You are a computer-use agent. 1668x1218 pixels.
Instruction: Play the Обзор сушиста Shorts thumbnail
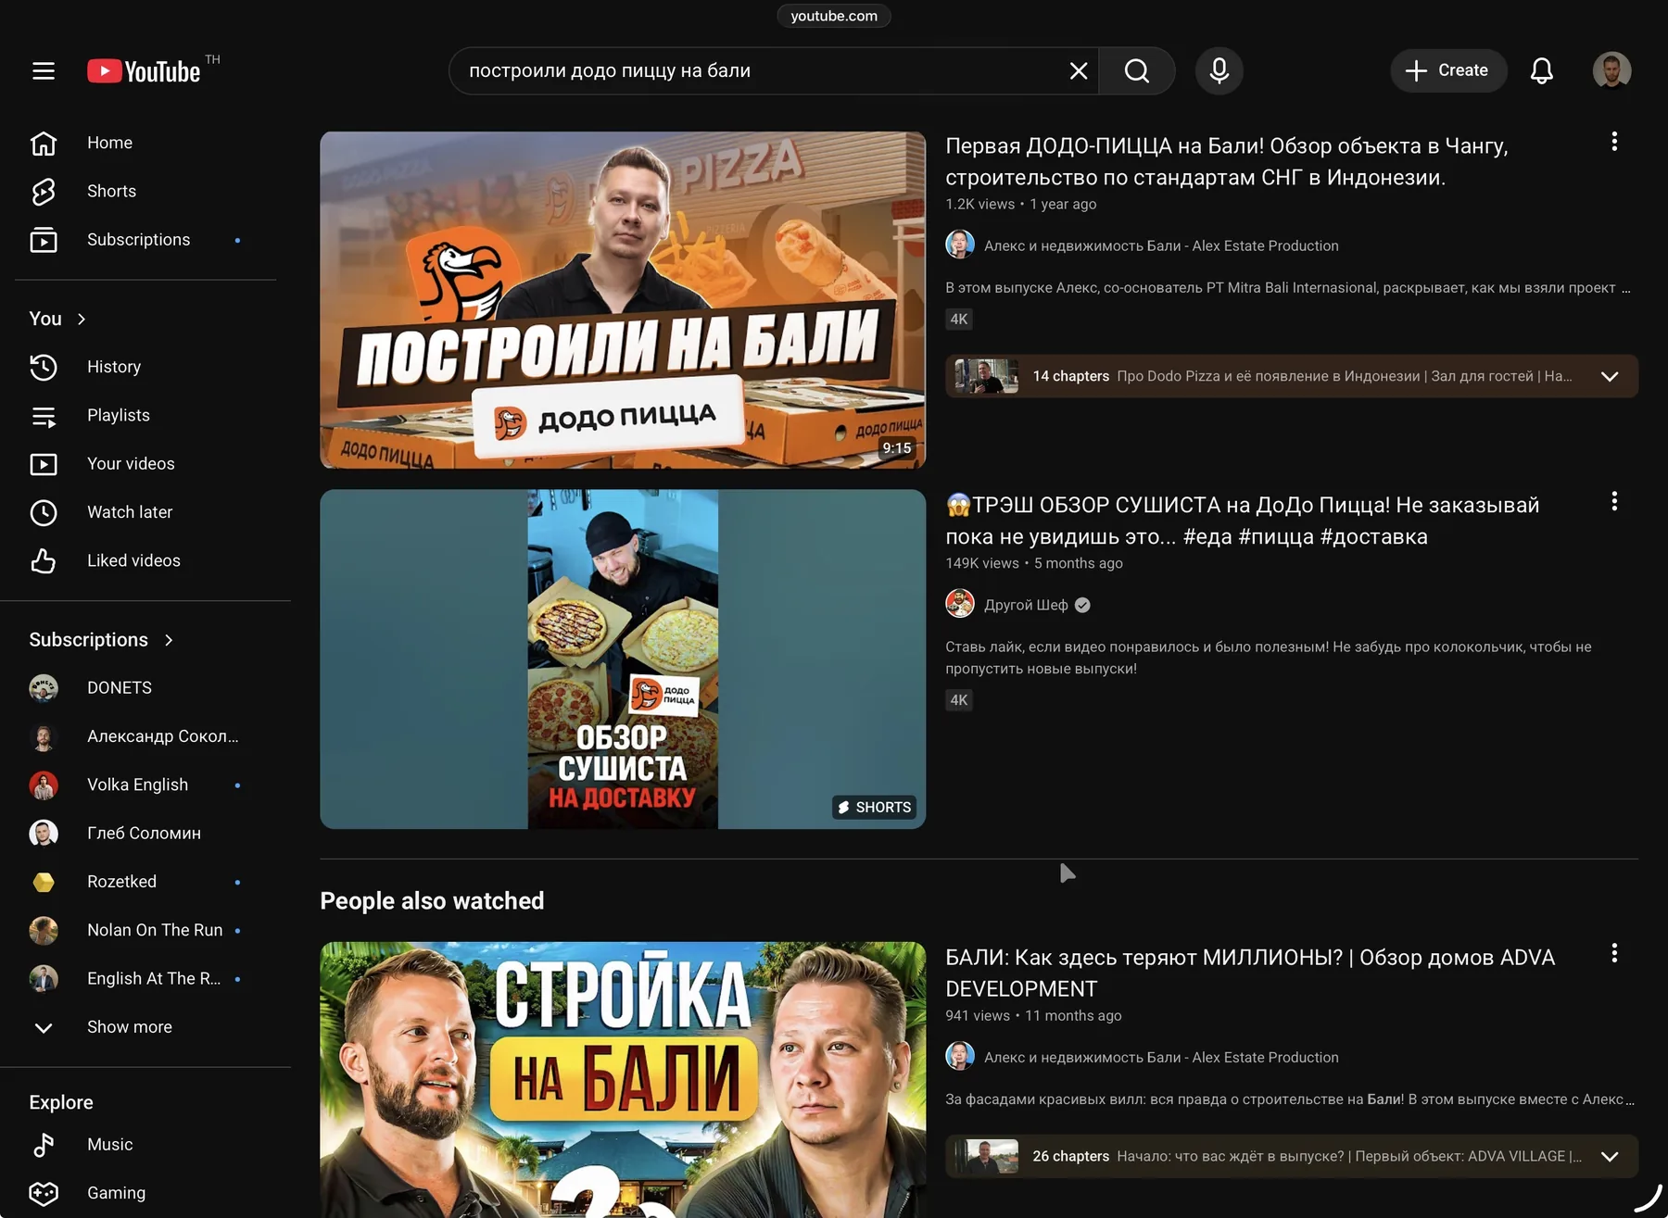tap(623, 659)
